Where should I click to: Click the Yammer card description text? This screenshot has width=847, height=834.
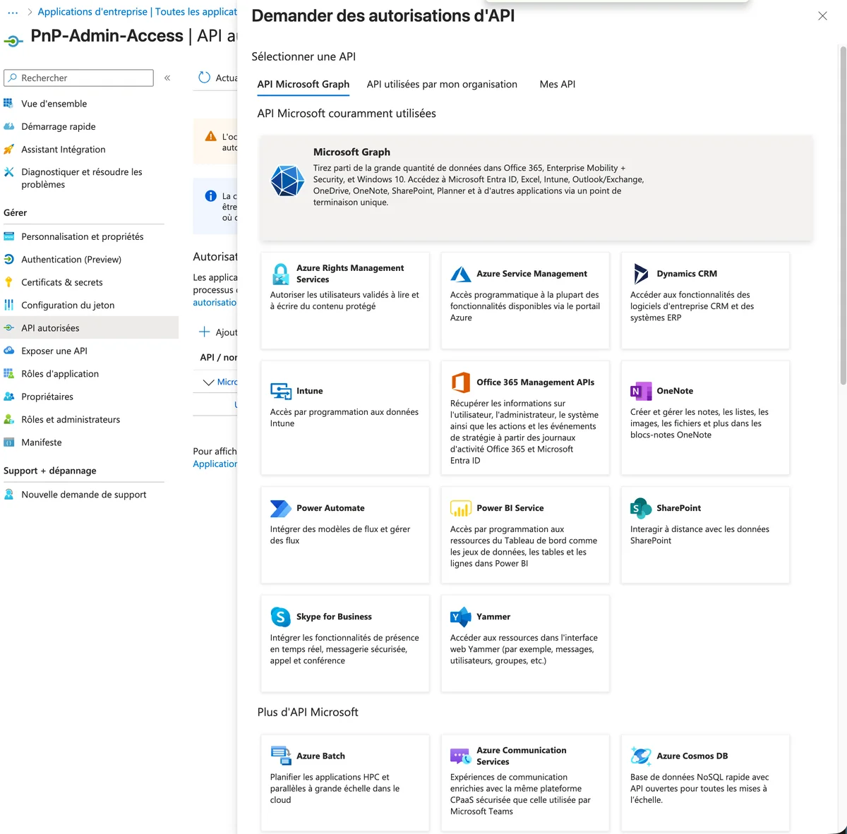tap(524, 649)
